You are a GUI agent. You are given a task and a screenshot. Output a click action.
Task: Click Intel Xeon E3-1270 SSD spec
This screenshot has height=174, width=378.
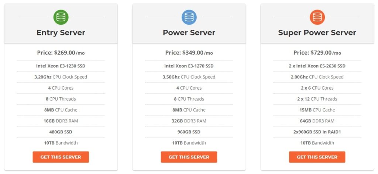(189, 66)
